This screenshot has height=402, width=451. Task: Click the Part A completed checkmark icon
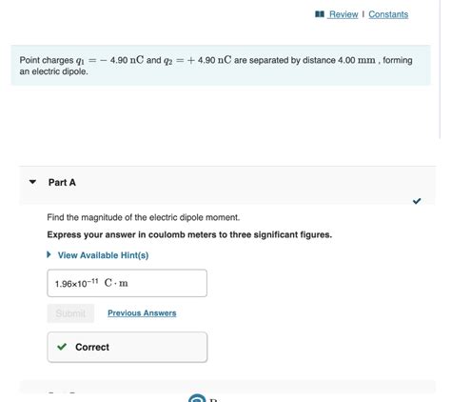pos(417,201)
